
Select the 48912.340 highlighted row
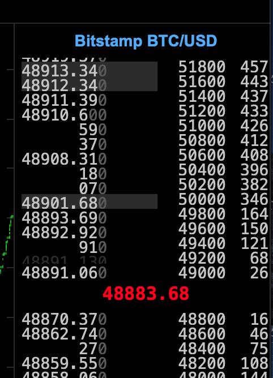(89, 84)
